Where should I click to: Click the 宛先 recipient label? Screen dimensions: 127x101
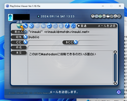(x=19, y=37)
